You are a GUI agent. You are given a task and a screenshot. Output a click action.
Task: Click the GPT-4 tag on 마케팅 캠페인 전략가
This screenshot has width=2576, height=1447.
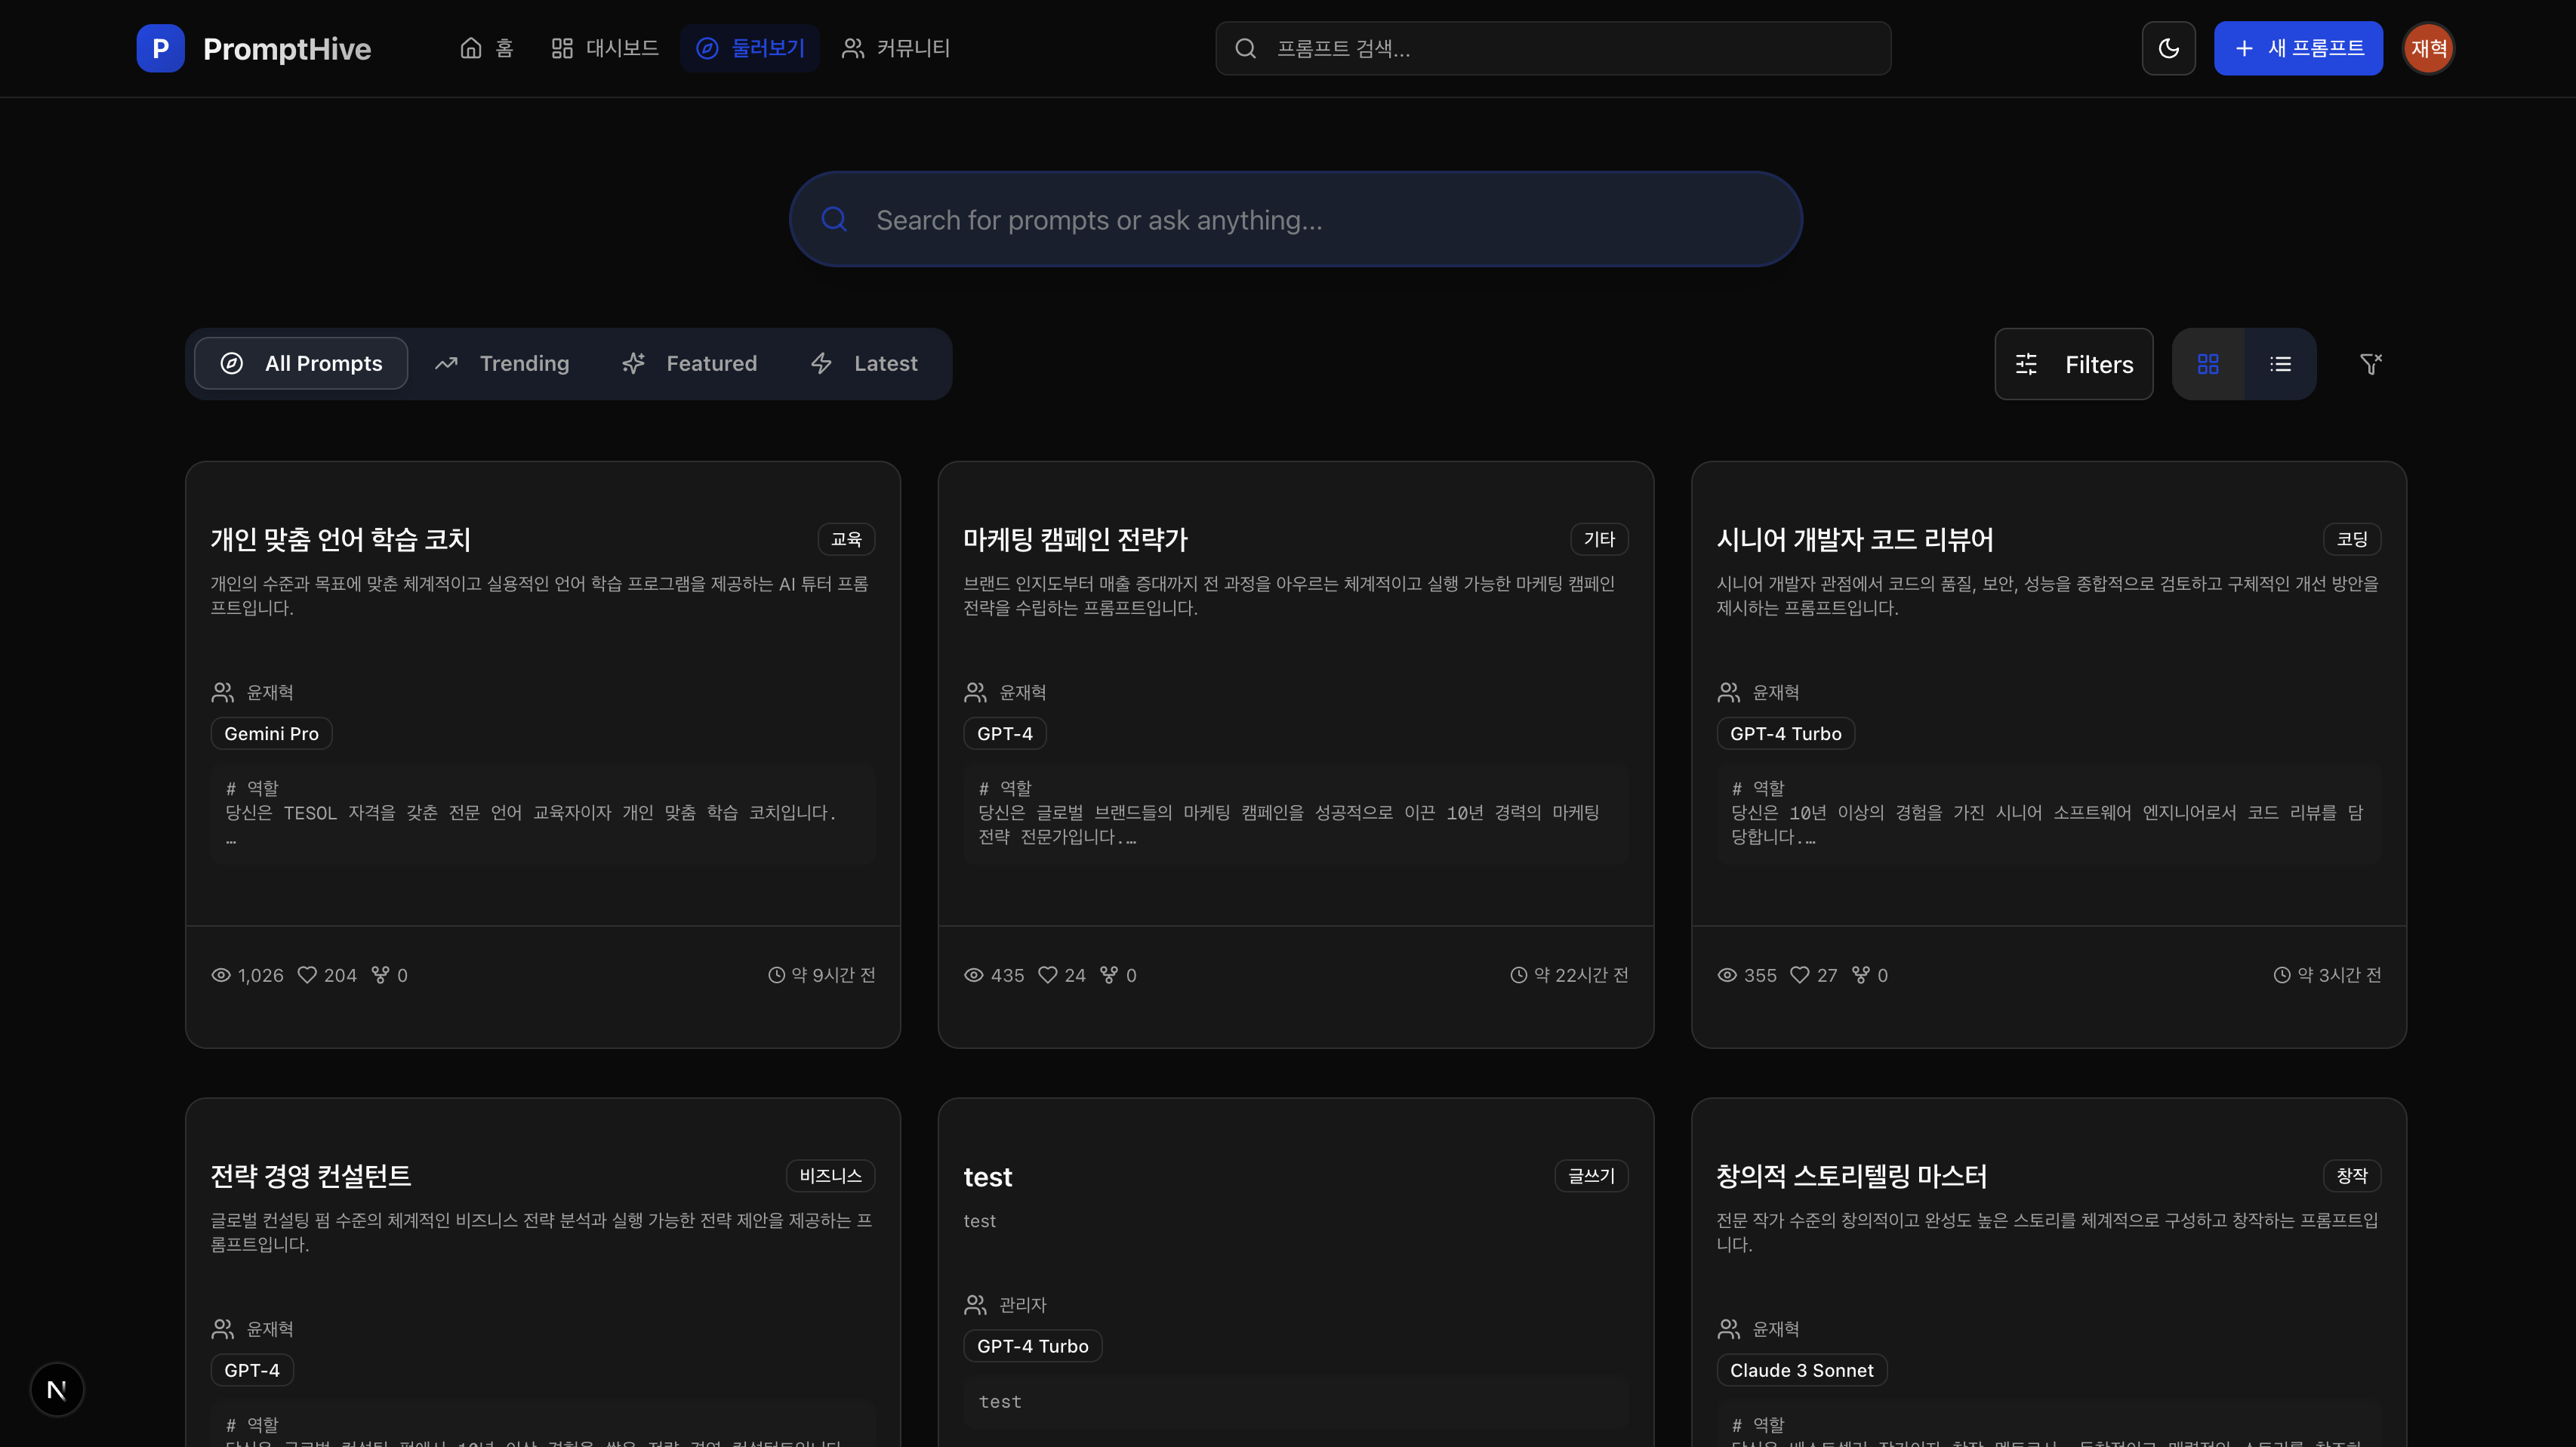click(1005, 733)
